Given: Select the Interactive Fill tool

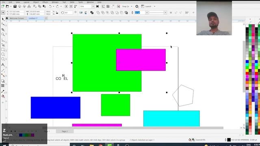Looking at the screenshot, I should coord(3,97).
